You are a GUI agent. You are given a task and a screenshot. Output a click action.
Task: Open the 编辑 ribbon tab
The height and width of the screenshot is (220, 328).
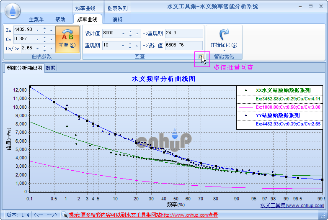click(118, 20)
